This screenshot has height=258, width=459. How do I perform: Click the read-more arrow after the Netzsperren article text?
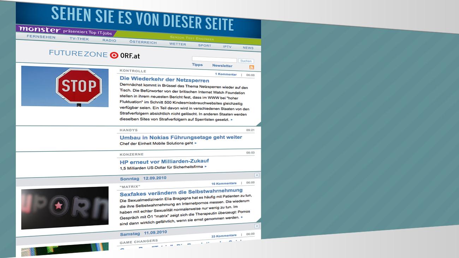coord(232,120)
